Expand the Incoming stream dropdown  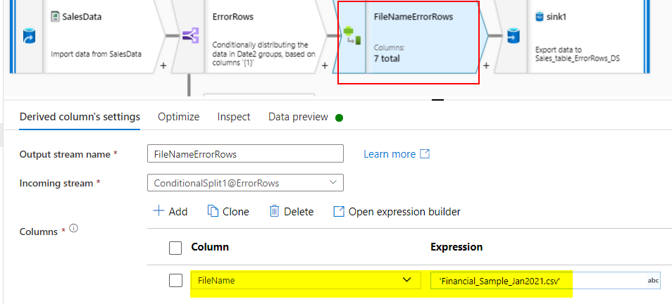click(245, 183)
